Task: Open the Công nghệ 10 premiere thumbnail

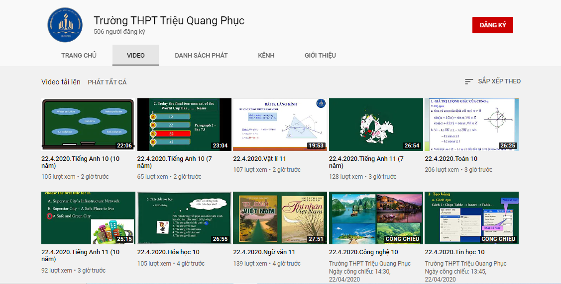Action: coord(376,218)
